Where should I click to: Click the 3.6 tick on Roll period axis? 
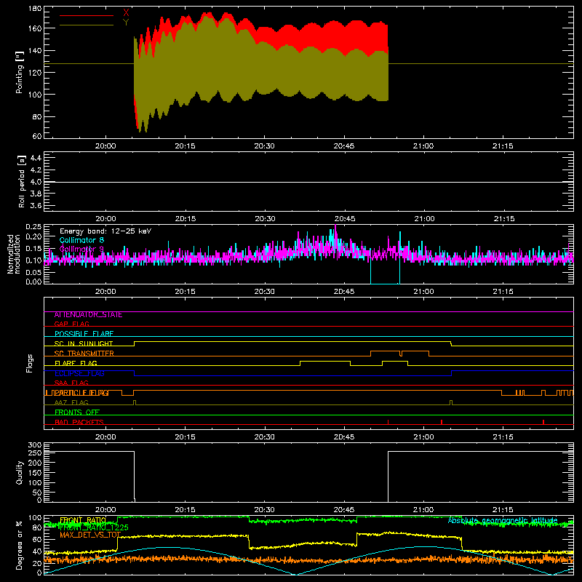[36, 206]
